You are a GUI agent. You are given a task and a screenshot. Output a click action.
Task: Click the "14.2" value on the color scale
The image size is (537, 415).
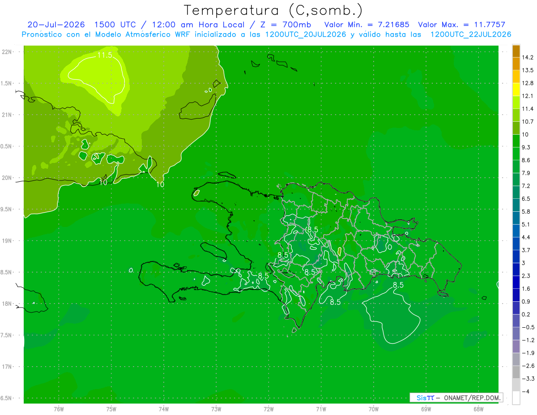pos(527,57)
